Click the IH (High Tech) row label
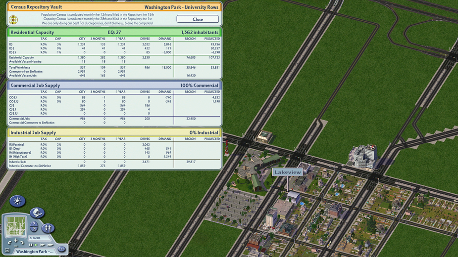The image size is (458, 257). [18, 157]
